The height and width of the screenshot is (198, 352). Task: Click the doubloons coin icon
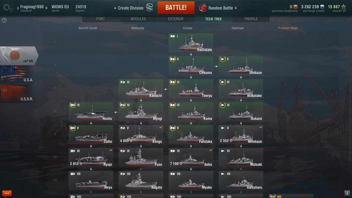coord(295,7)
